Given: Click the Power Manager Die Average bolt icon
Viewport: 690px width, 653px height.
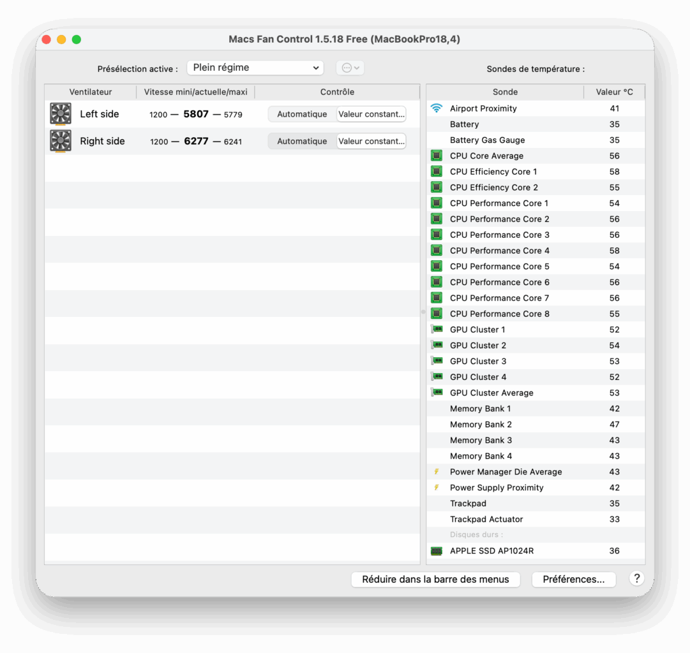Looking at the screenshot, I should click(436, 472).
